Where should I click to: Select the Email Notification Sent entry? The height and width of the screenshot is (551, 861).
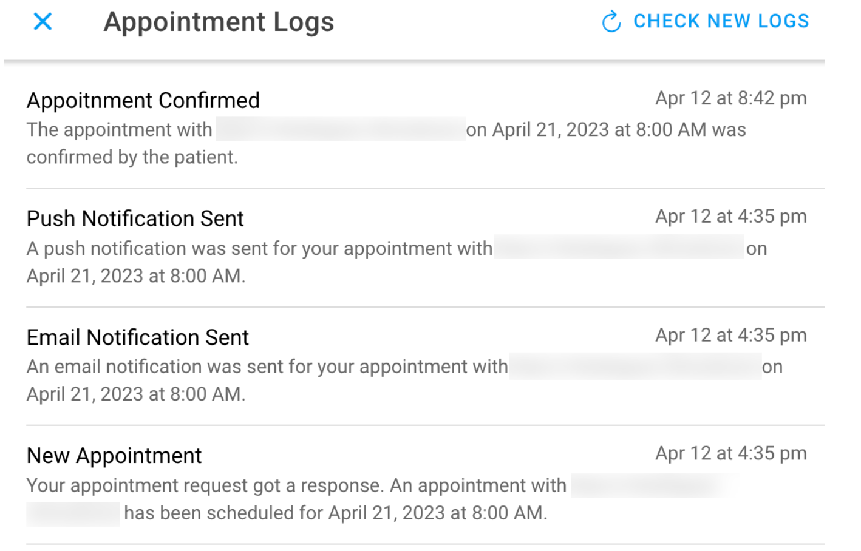click(137, 337)
